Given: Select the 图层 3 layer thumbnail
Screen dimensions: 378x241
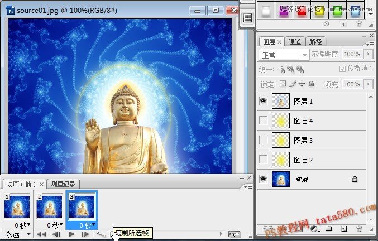Looking at the screenshot, I should (281, 140).
